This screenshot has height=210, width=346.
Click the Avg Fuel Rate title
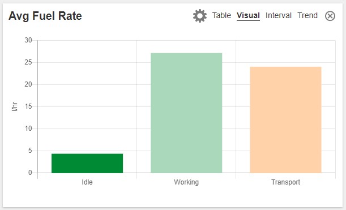coord(45,16)
